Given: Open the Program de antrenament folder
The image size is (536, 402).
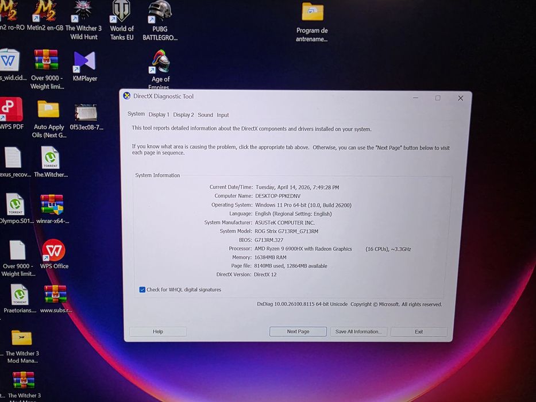Looking at the screenshot, I should tap(312, 22).
